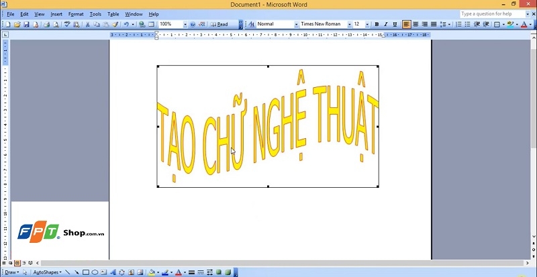This screenshot has height=277, width=537.
Task: Toggle bulleted list
Action: point(467,24)
